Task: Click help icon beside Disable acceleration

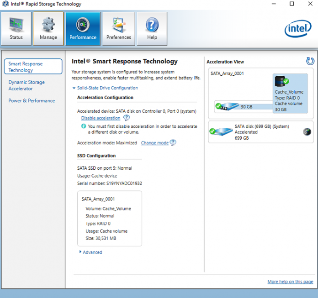Action: pos(127,118)
